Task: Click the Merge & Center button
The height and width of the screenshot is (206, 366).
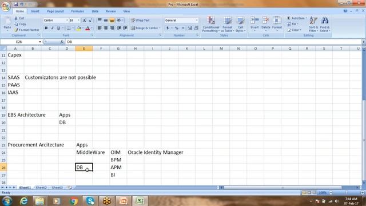Action: pyautogui.click(x=144, y=28)
